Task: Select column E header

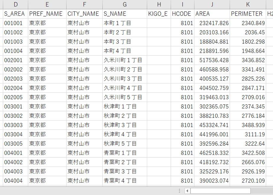Action: (47, 4)
